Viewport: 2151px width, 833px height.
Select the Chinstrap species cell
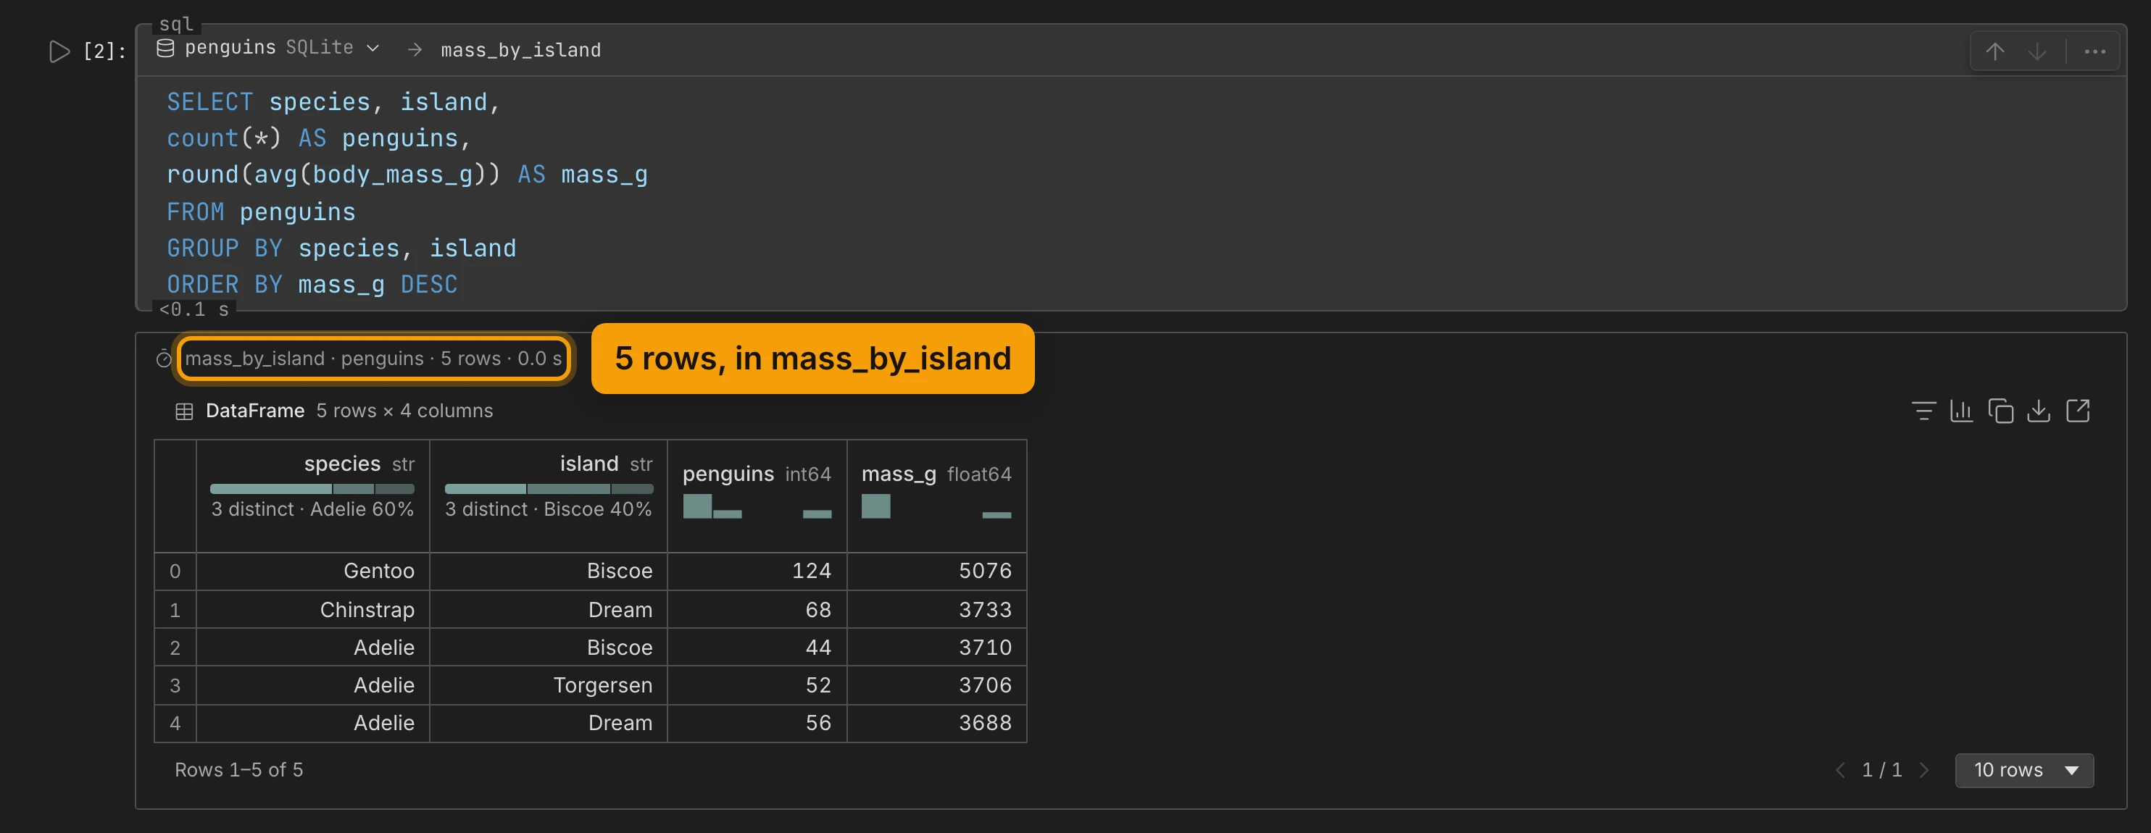coord(312,609)
